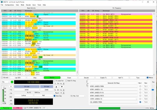
Task: Click the up arrow frequency shift button
Action: [56, 87]
